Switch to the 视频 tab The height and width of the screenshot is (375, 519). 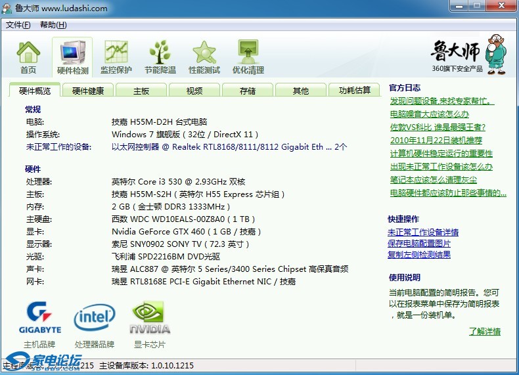[194, 91]
